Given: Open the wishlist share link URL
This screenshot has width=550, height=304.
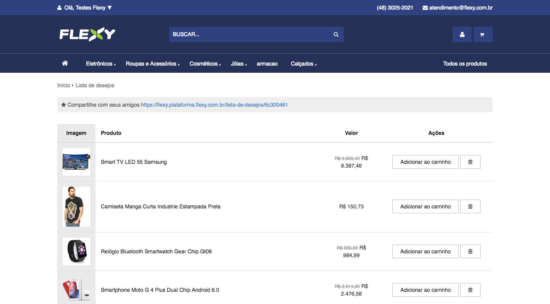Looking at the screenshot, I should coord(214,105).
